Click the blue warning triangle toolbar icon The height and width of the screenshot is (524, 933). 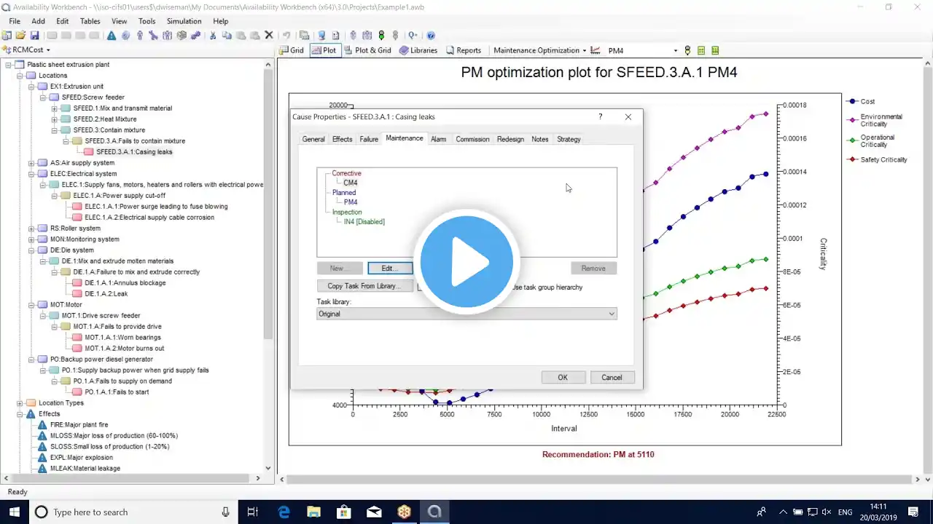(x=112, y=35)
